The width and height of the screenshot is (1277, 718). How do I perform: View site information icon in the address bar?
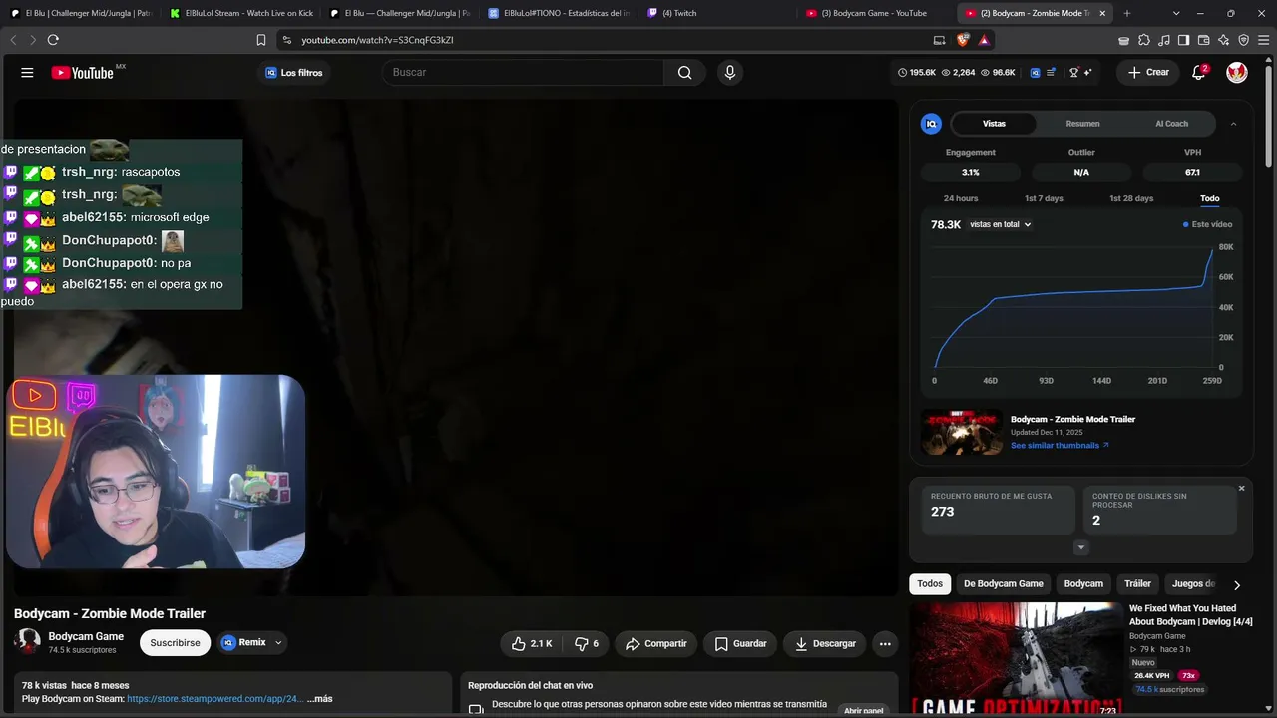pyautogui.click(x=287, y=40)
